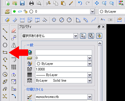Paste from clipboard
125x101 pixels.
click(63, 3)
